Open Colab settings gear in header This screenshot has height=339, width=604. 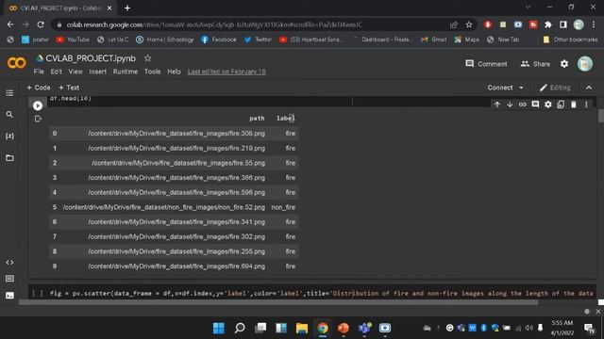[x=564, y=64]
